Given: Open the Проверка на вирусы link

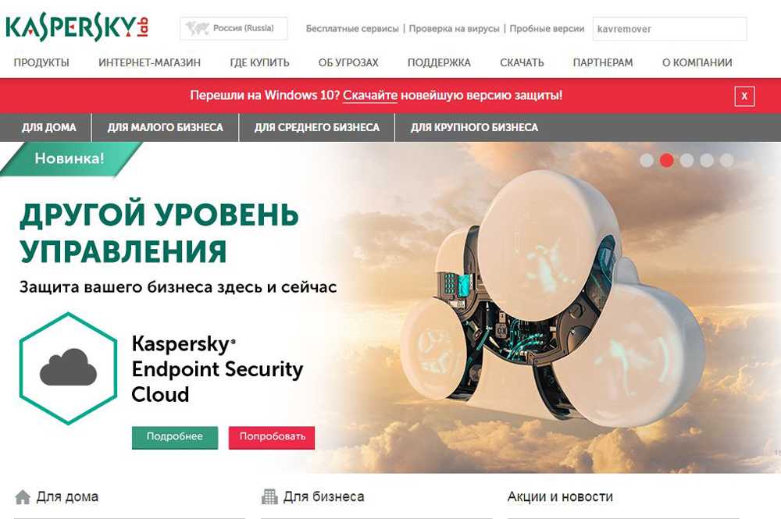Looking at the screenshot, I should (x=454, y=28).
